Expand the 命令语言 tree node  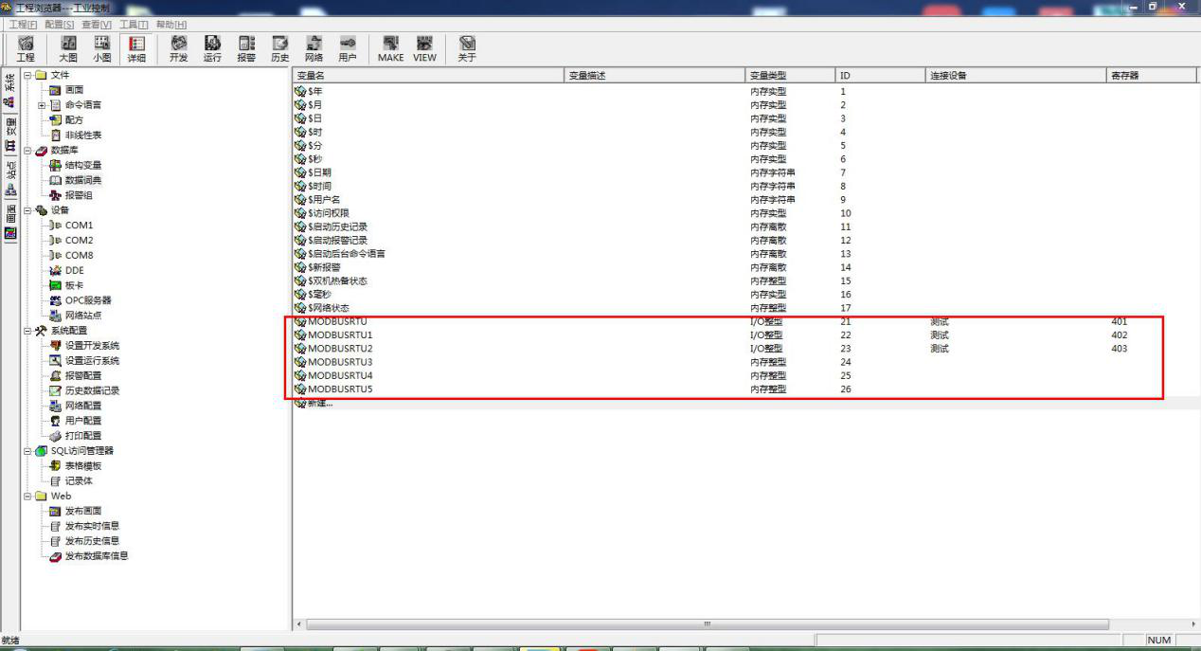click(x=41, y=105)
